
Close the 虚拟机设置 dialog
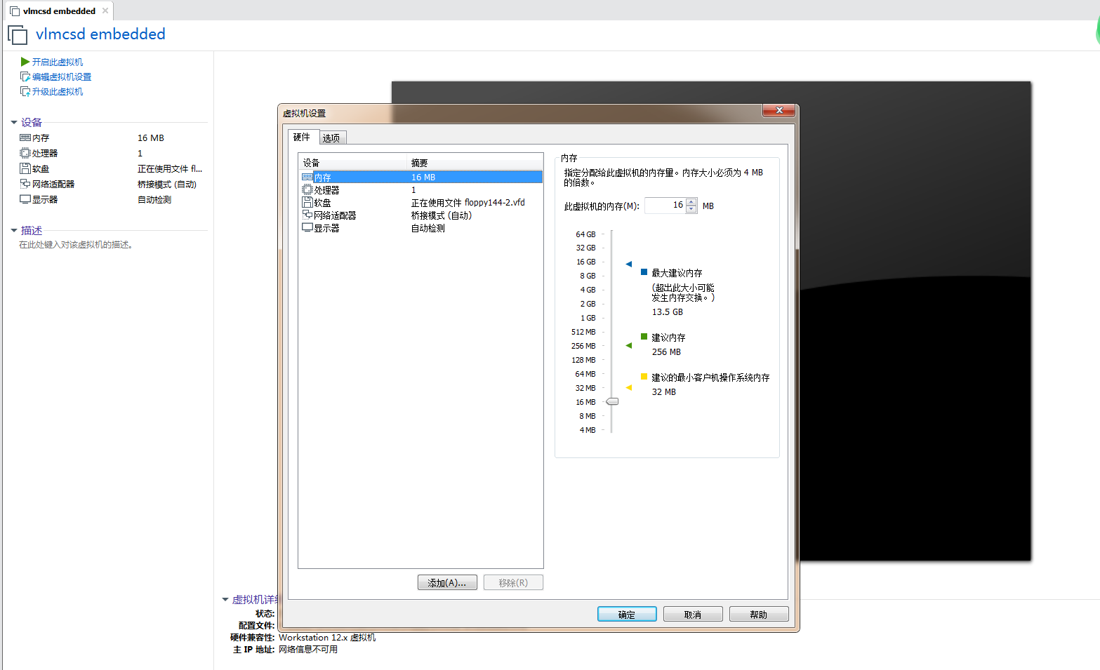779,111
